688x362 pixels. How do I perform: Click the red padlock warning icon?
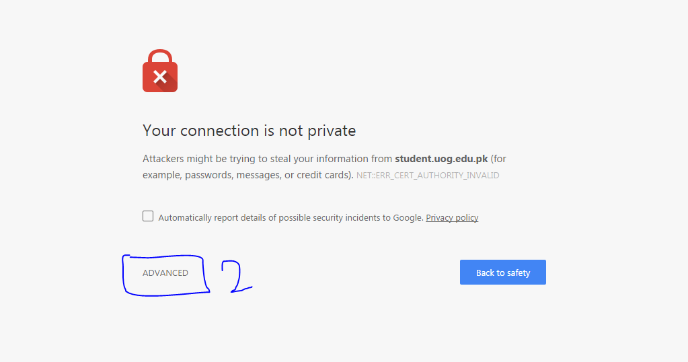[160, 71]
